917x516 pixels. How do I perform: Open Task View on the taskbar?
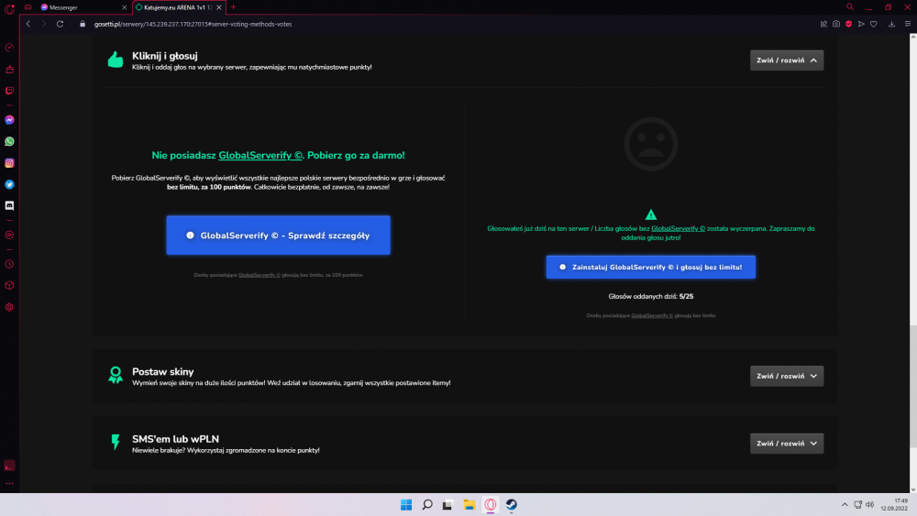pos(448,504)
